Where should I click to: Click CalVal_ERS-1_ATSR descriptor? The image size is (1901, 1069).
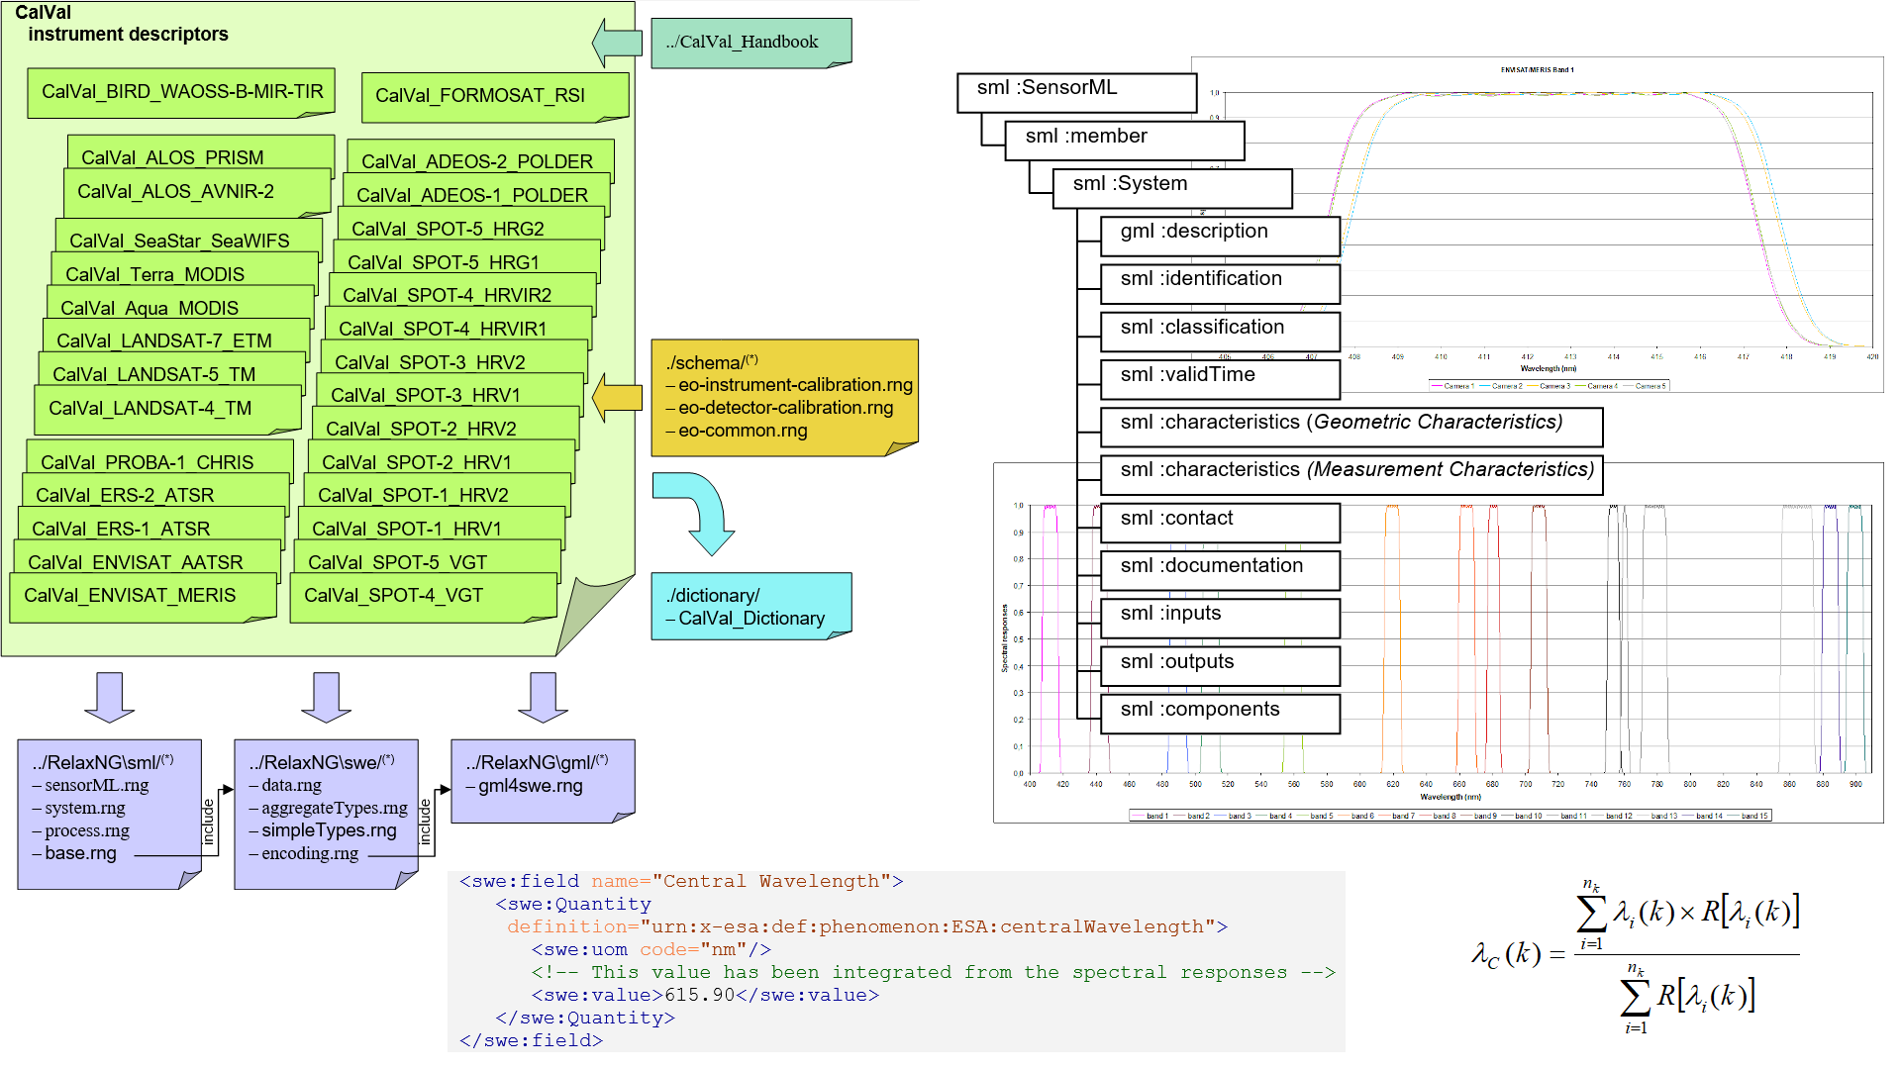152,527
